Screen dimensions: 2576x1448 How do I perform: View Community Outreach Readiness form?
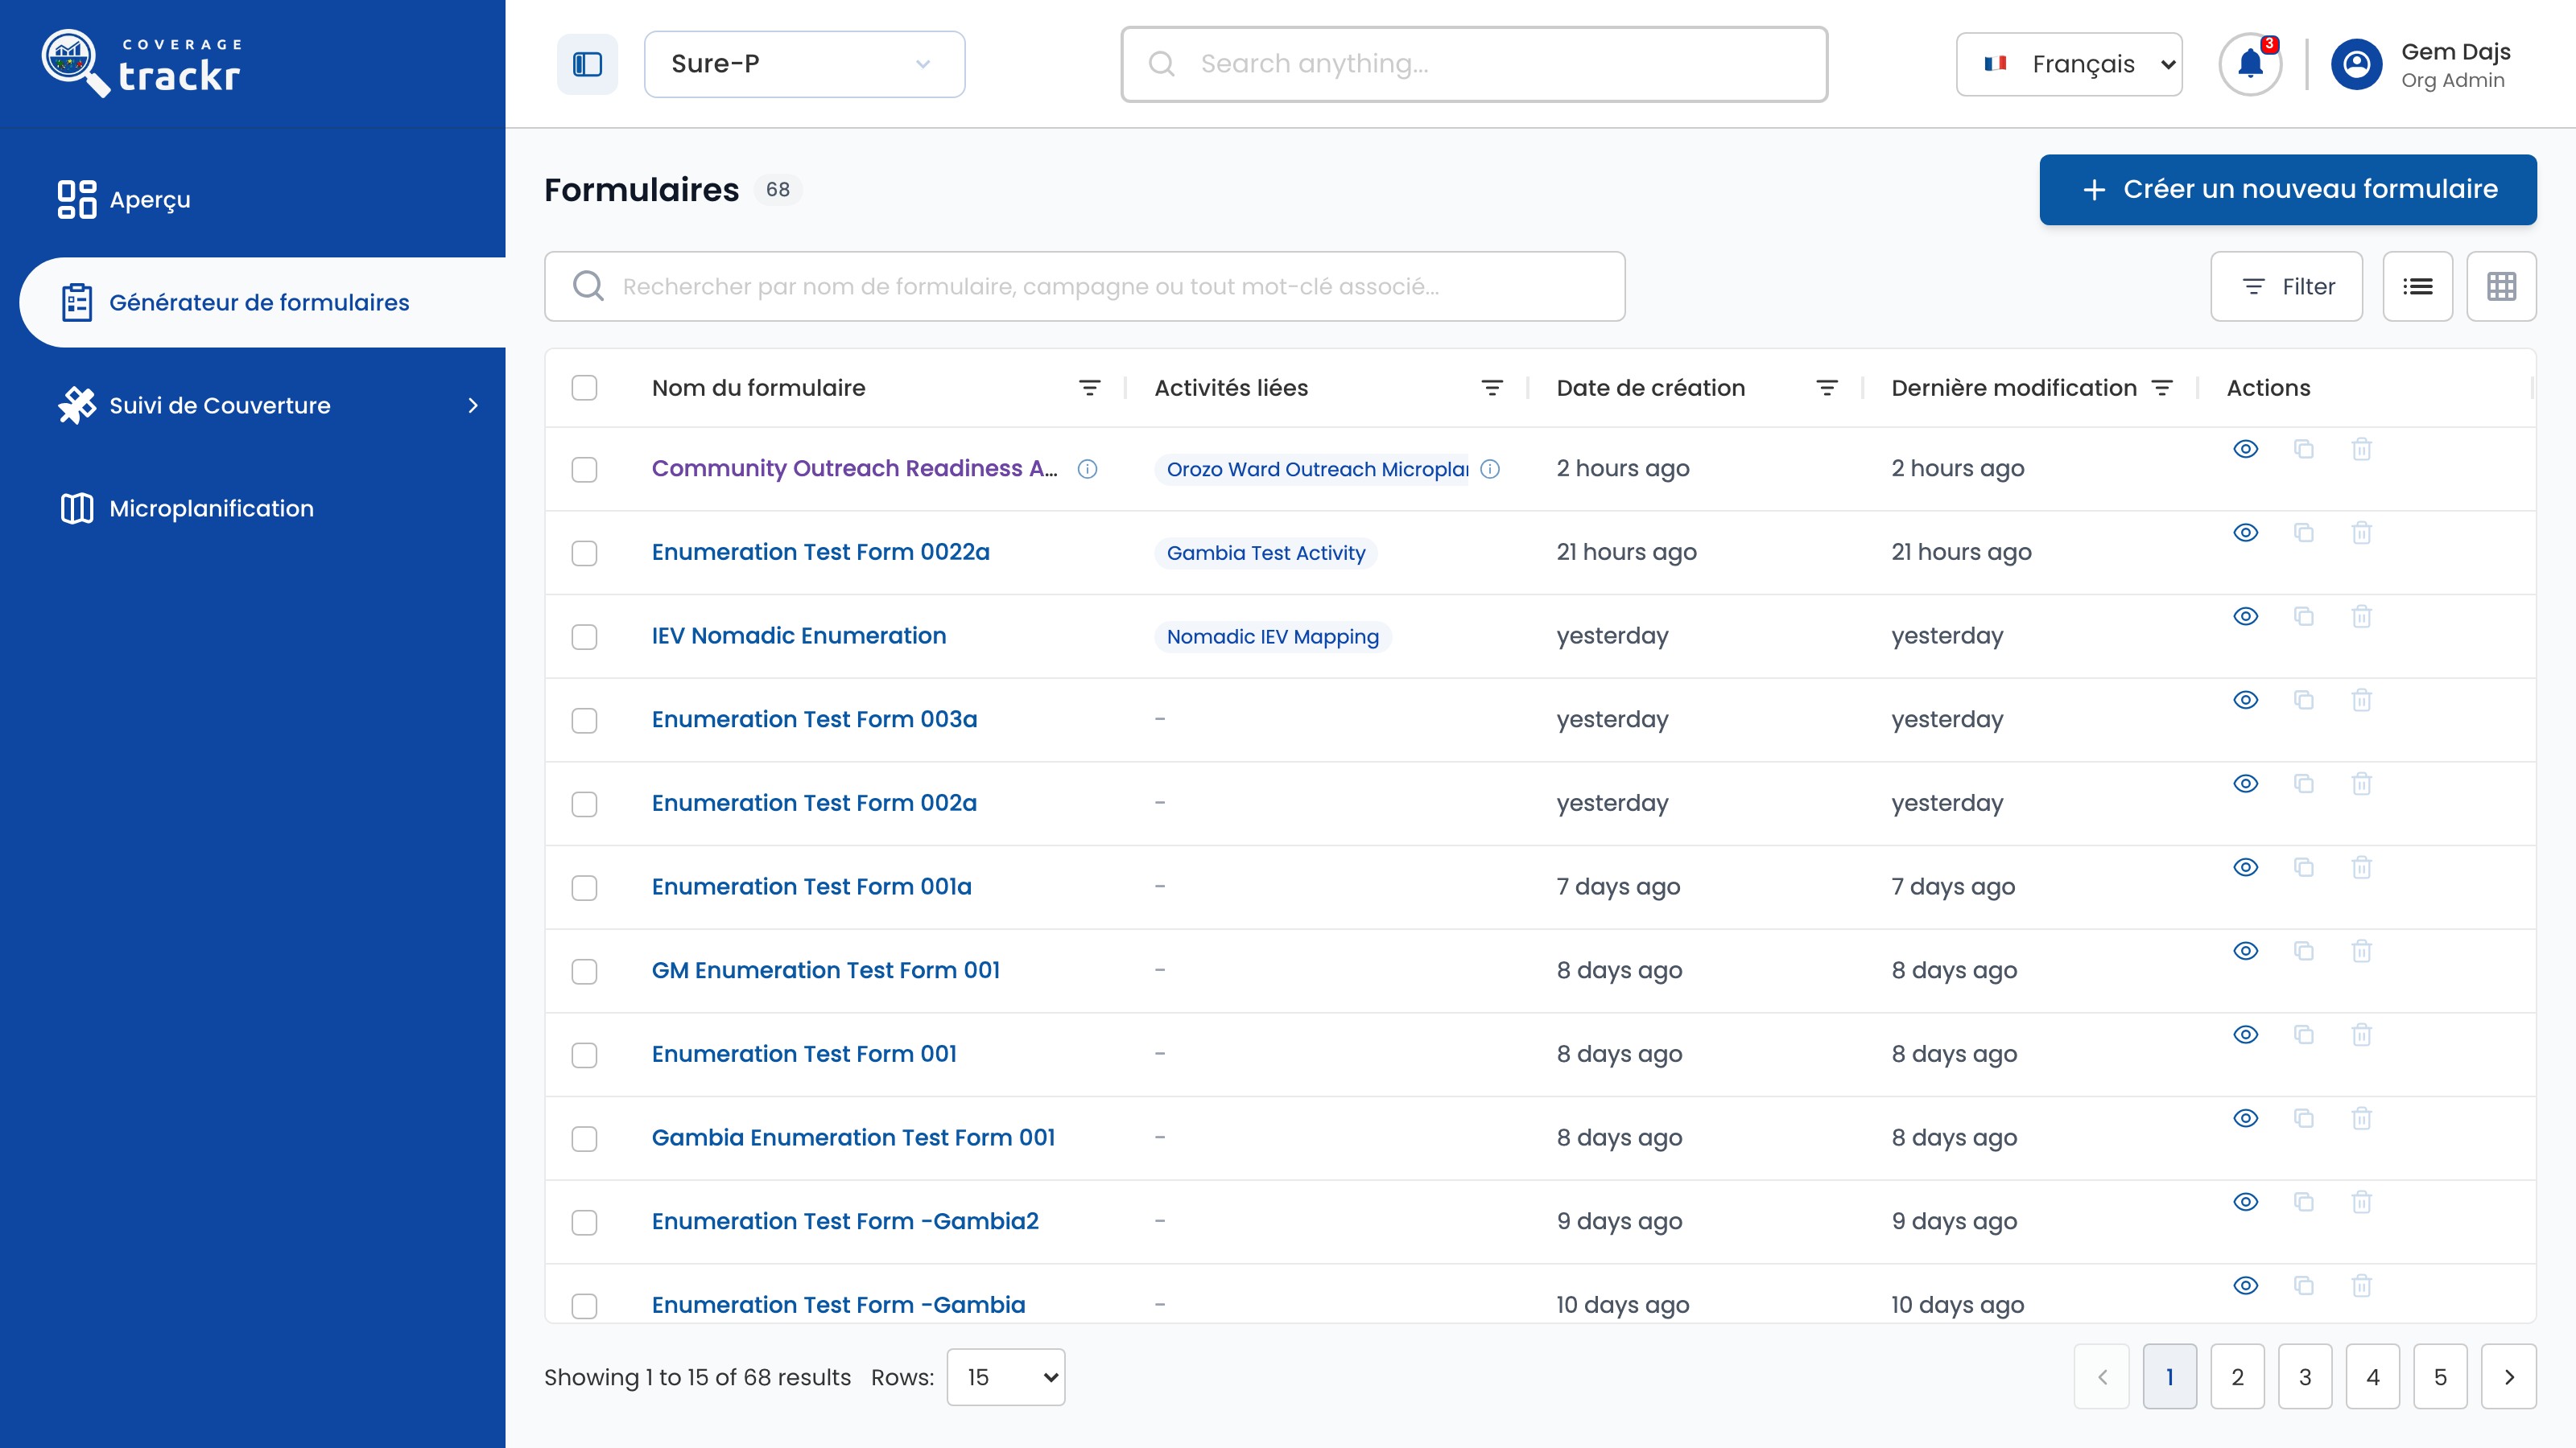2246,449
